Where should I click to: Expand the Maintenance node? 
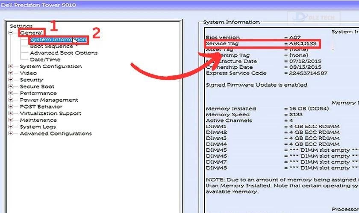11,120
